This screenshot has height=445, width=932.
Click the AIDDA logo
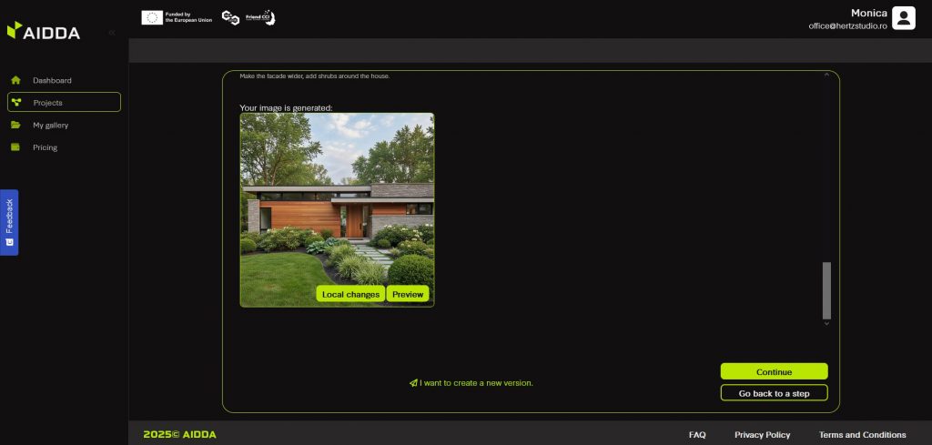44,31
